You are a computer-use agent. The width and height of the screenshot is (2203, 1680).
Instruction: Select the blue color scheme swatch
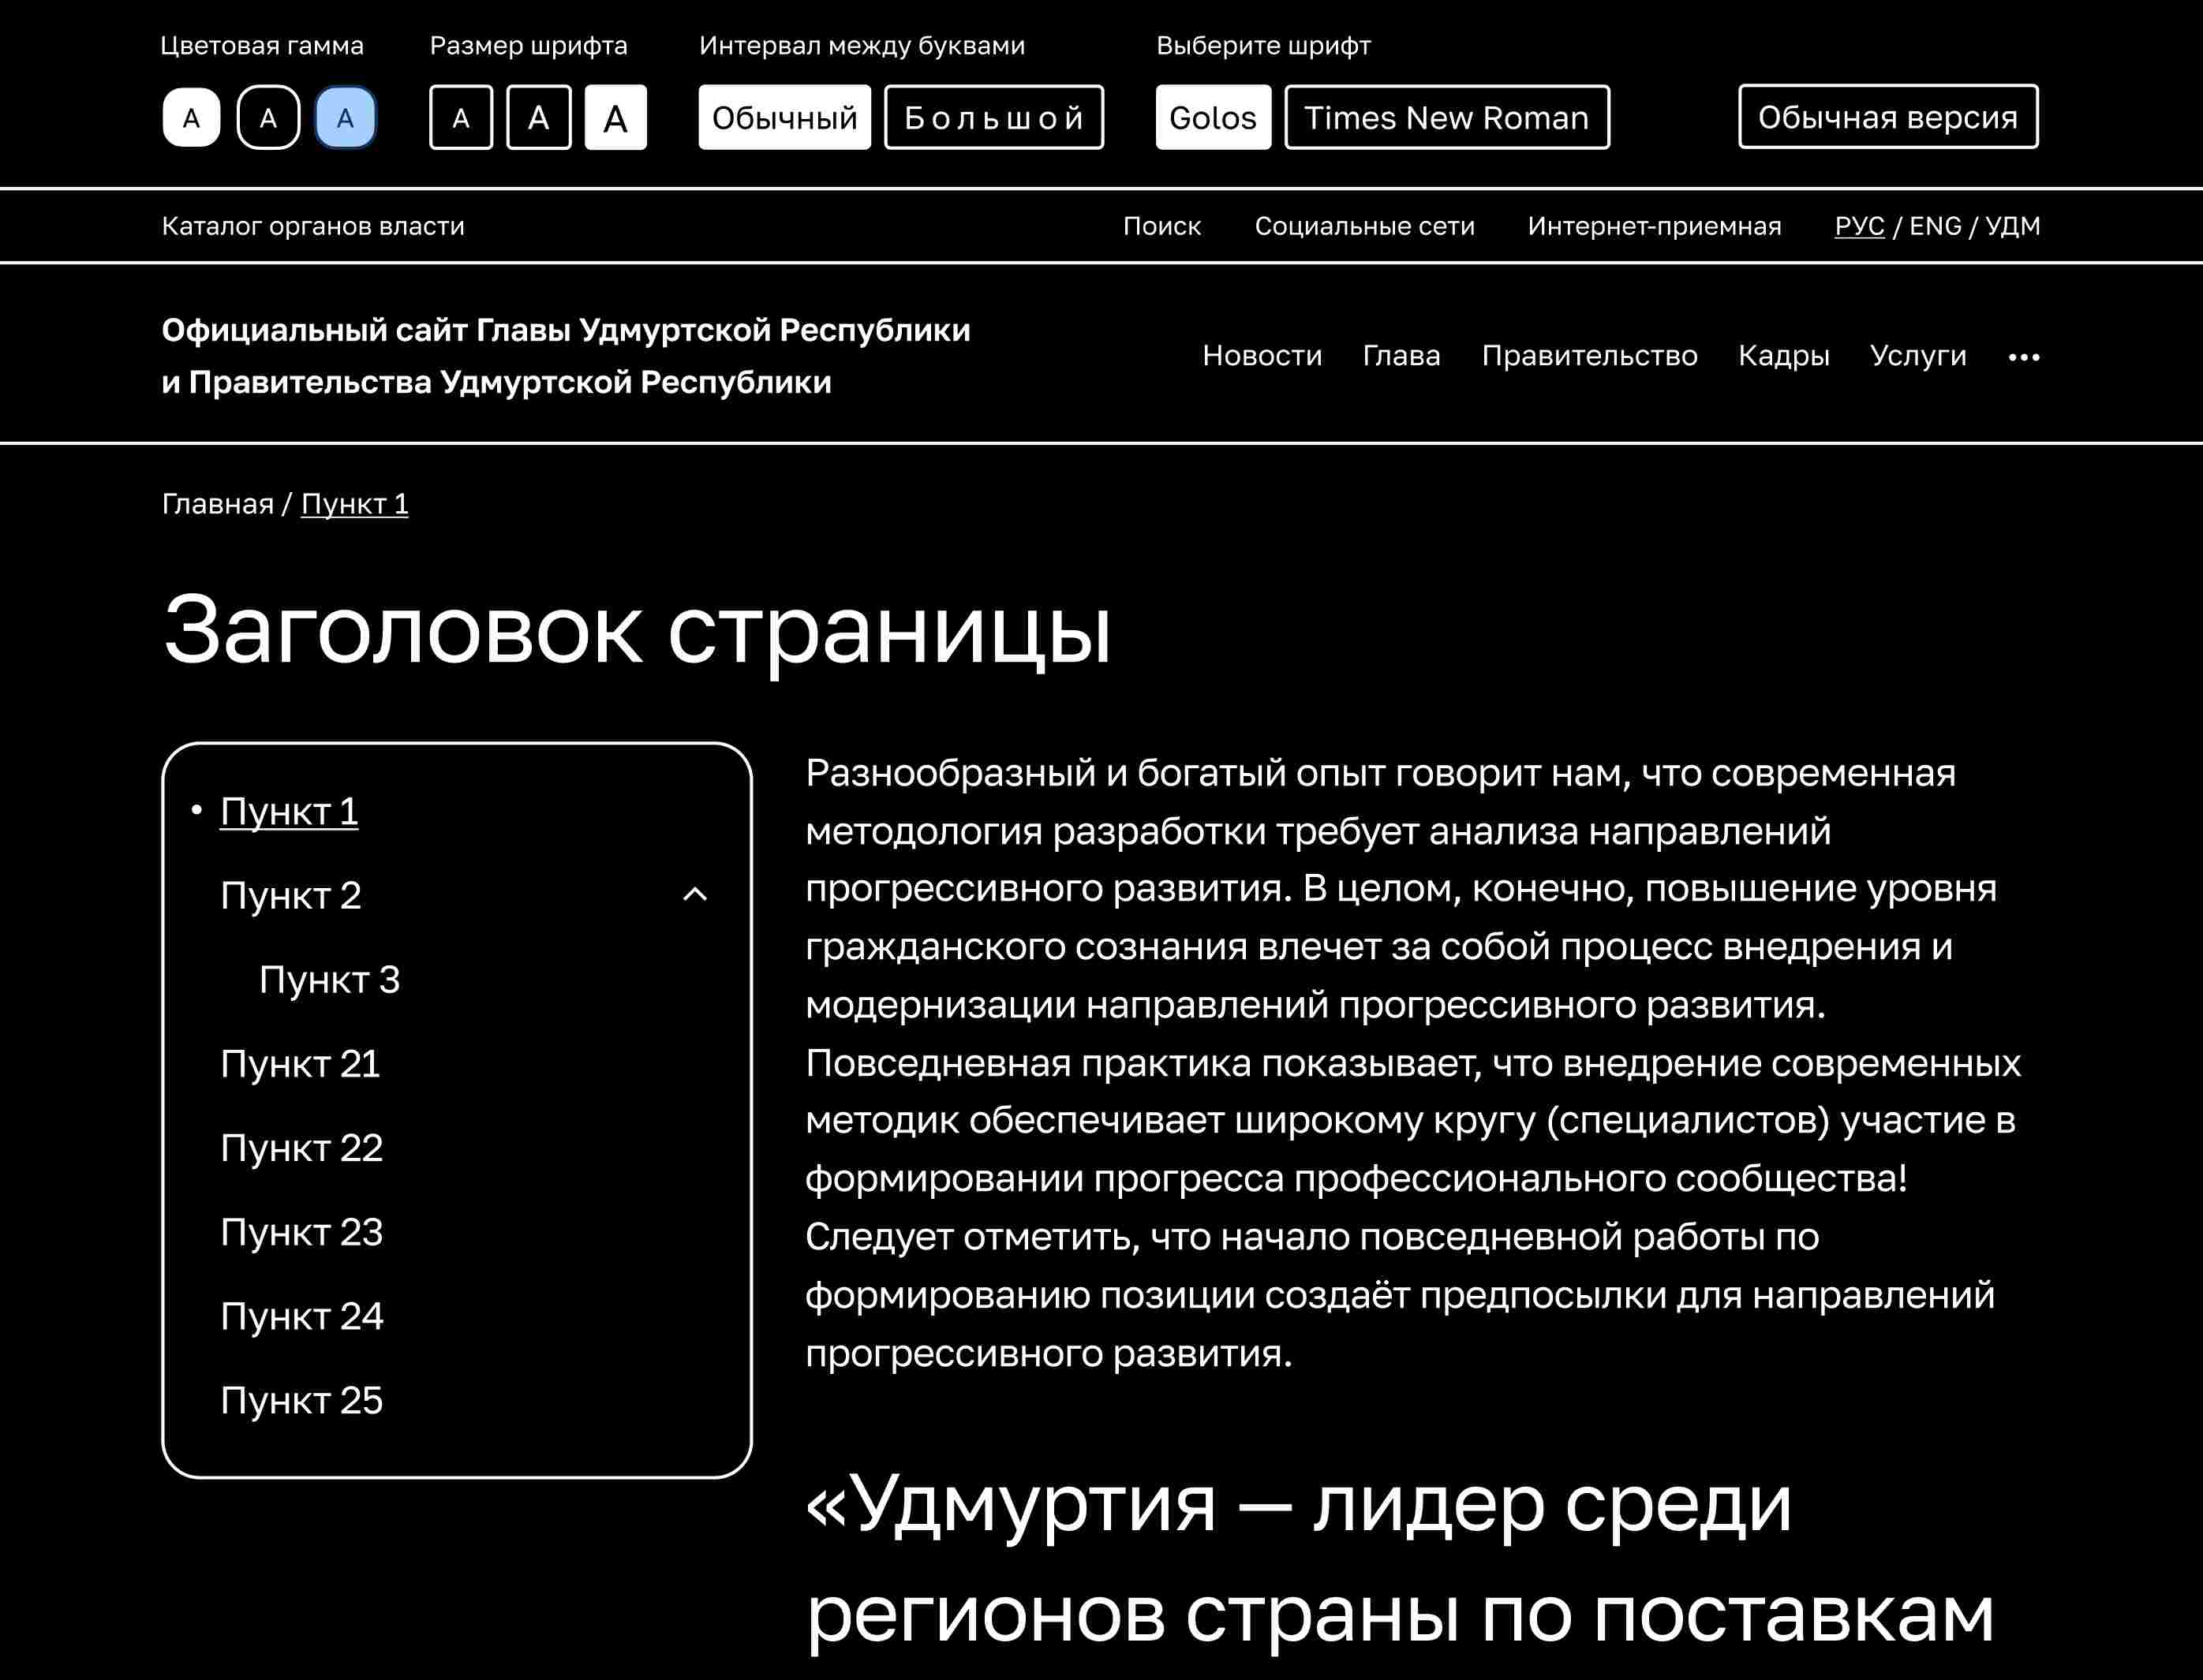345,118
